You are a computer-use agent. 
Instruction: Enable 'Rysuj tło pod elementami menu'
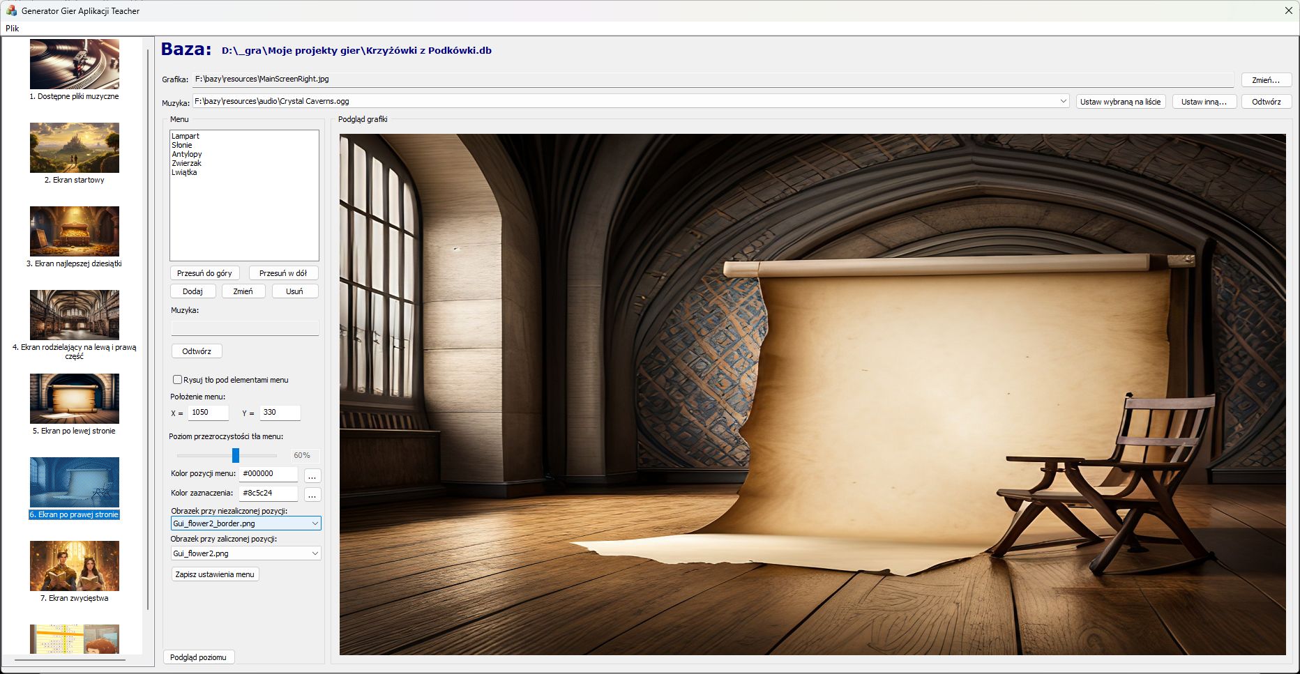(178, 380)
